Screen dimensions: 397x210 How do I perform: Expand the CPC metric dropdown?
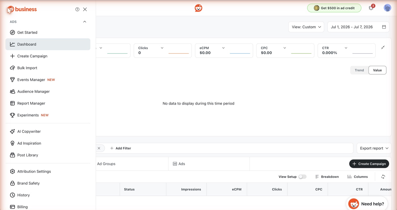pos(285,48)
